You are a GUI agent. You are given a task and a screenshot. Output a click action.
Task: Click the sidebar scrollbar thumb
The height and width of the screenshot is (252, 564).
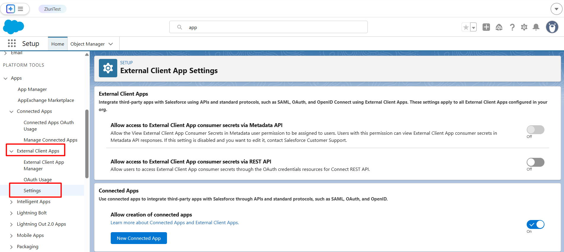[x=87, y=144]
